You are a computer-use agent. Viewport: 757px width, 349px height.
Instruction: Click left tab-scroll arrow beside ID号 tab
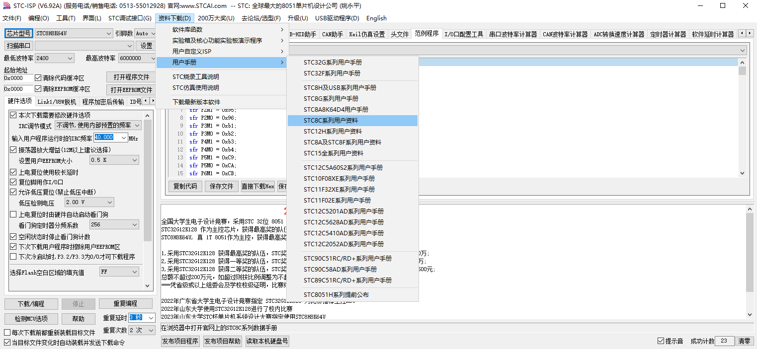[146, 101]
